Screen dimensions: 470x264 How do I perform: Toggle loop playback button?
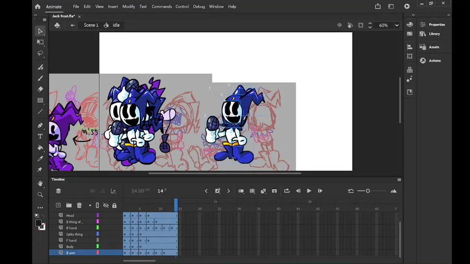[x=287, y=190]
